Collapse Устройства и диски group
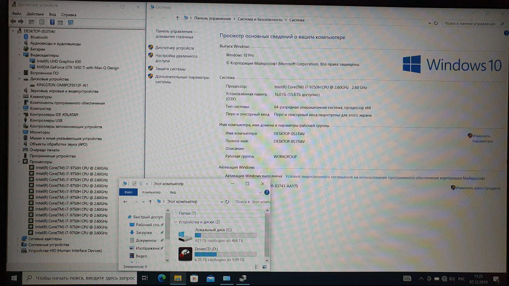The width and height of the screenshot is (509, 286). 176,222
